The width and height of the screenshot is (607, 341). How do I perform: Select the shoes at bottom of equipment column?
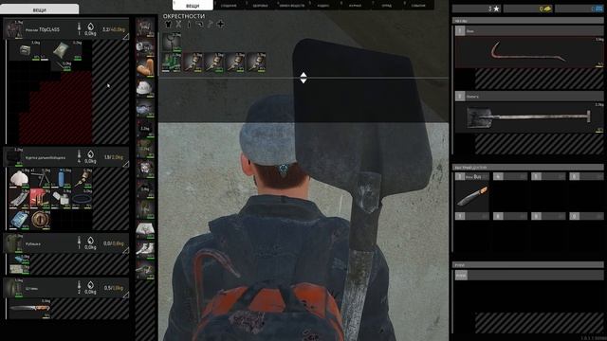[145, 269]
